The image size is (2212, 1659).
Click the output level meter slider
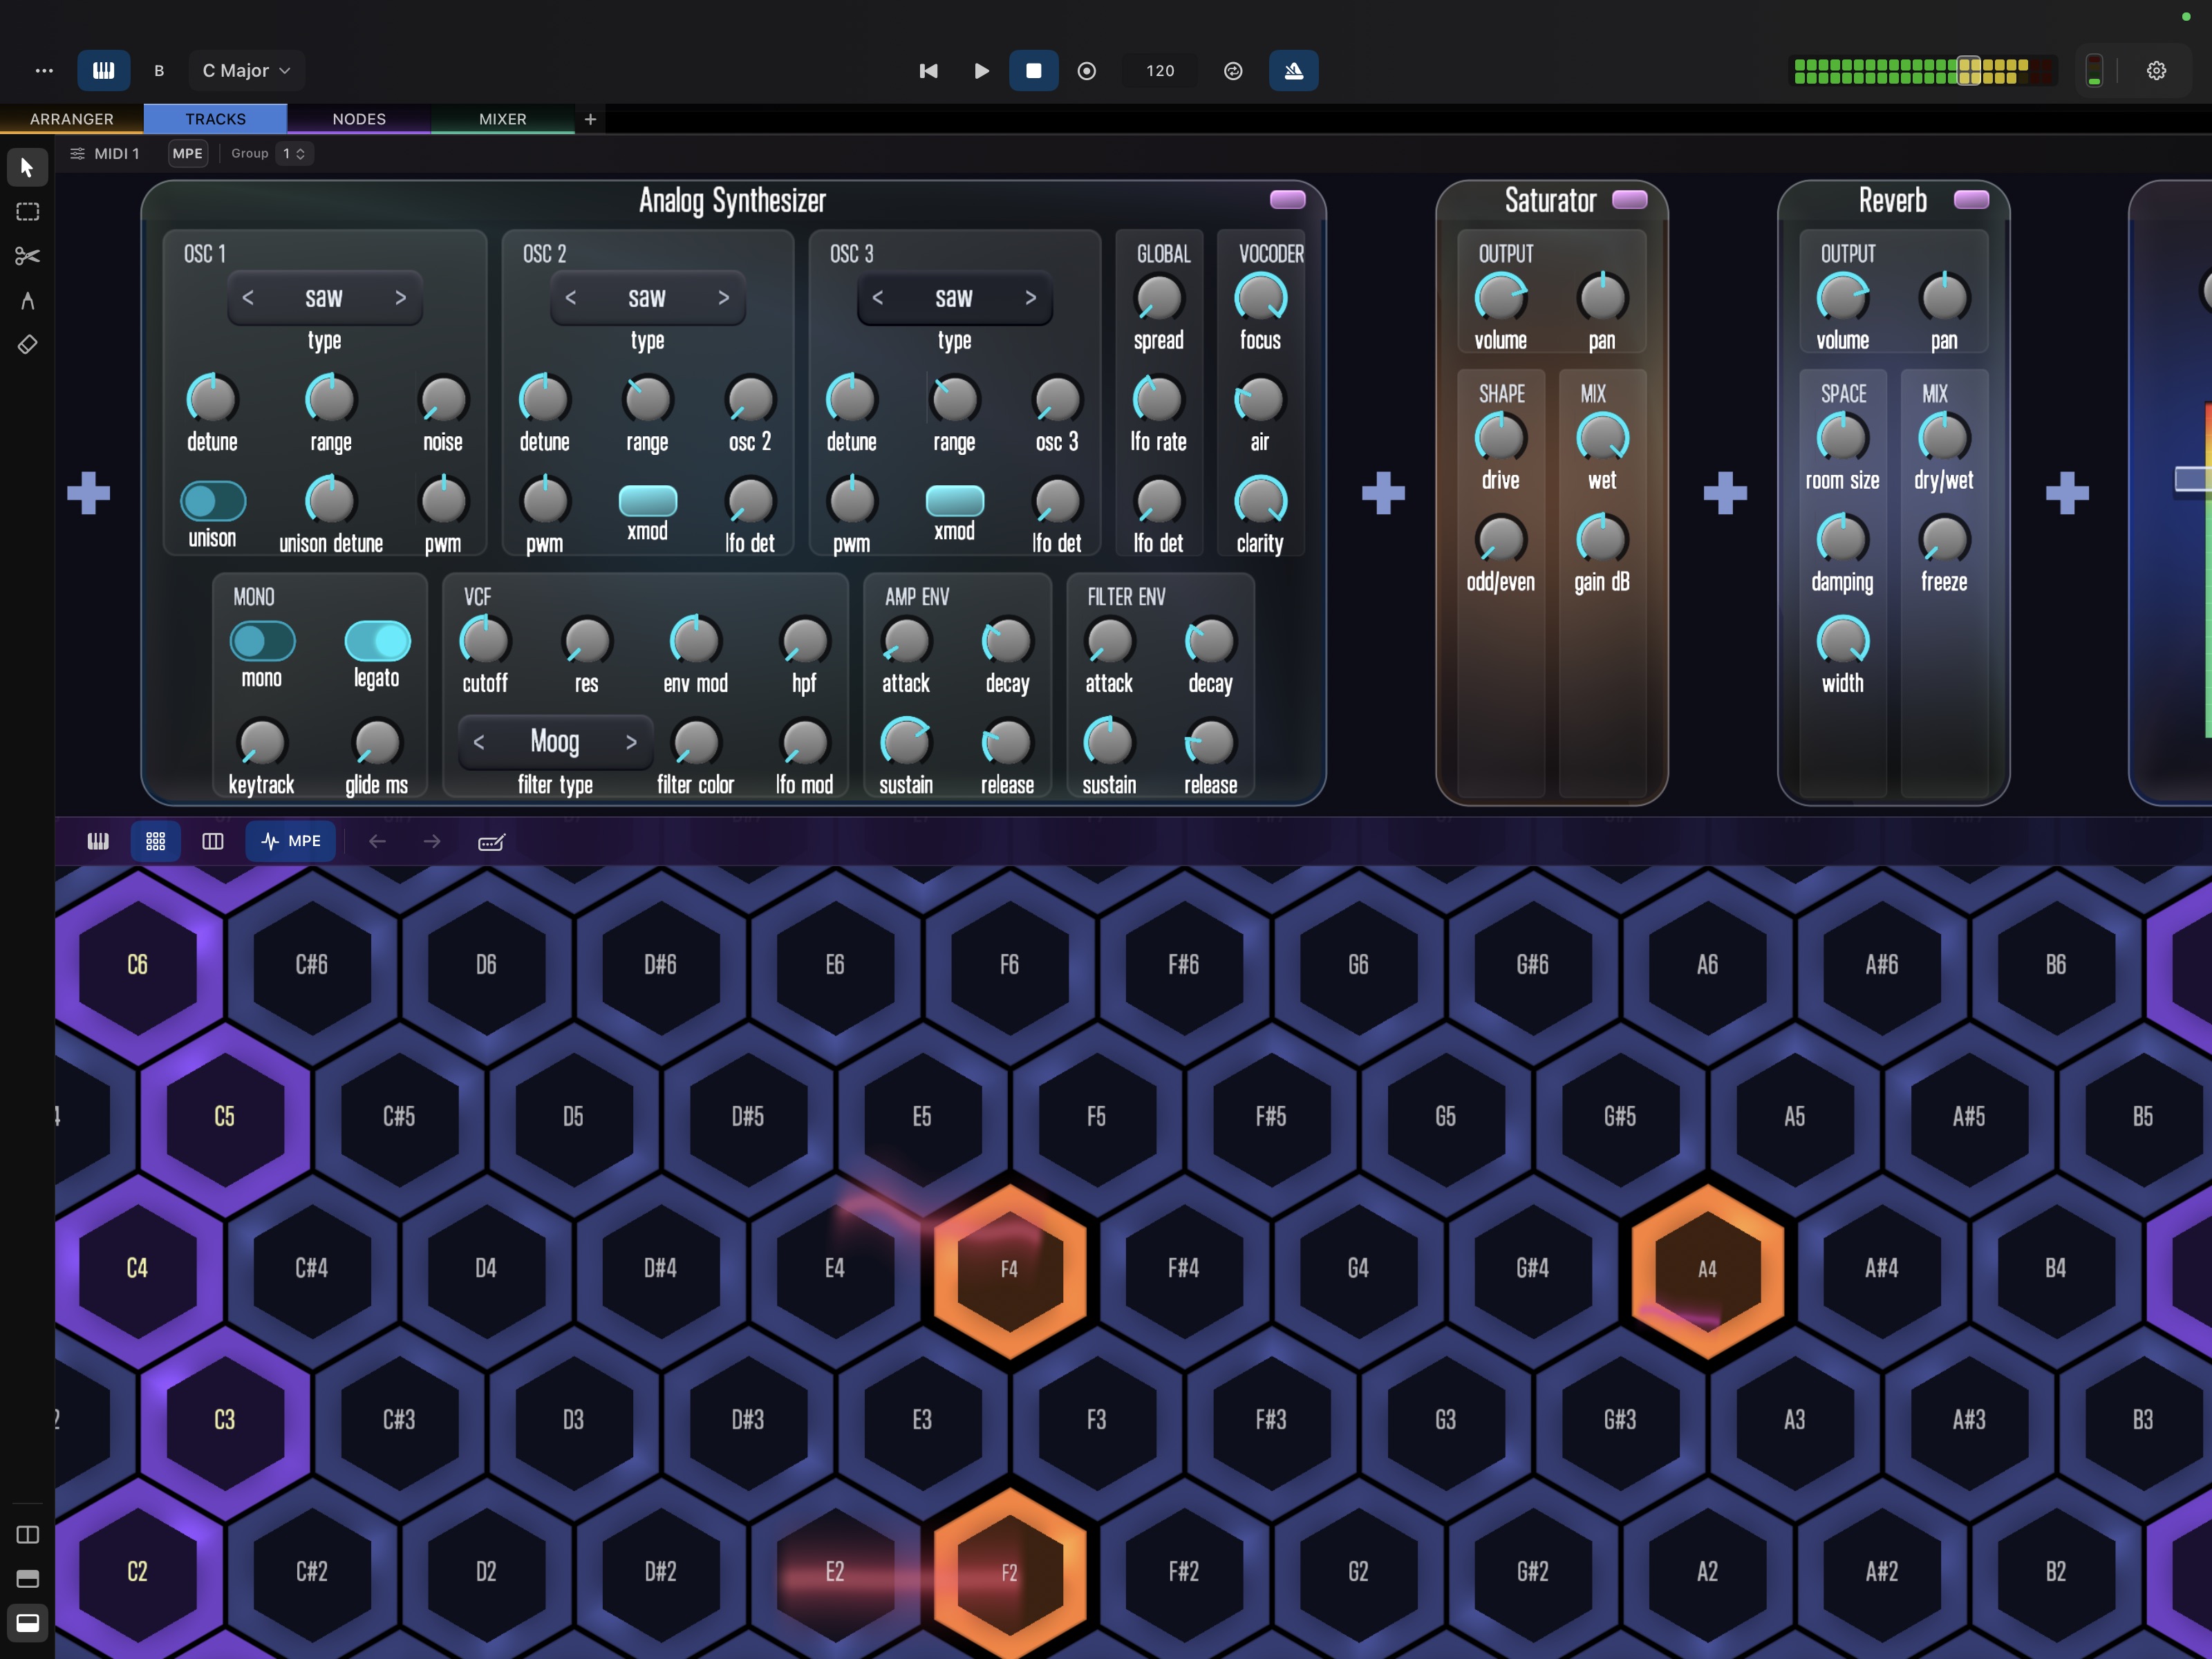pos(1969,71)
